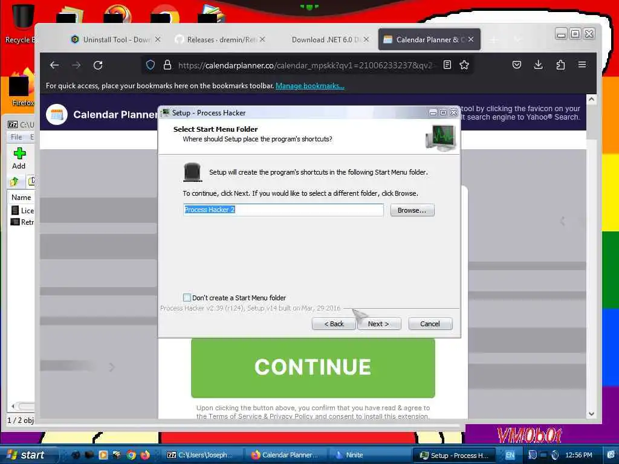This screenshot has height=464, width=619.
Task: Click the right chevron in page carousel
Action: pyautogui.click(x=112, y=367)
